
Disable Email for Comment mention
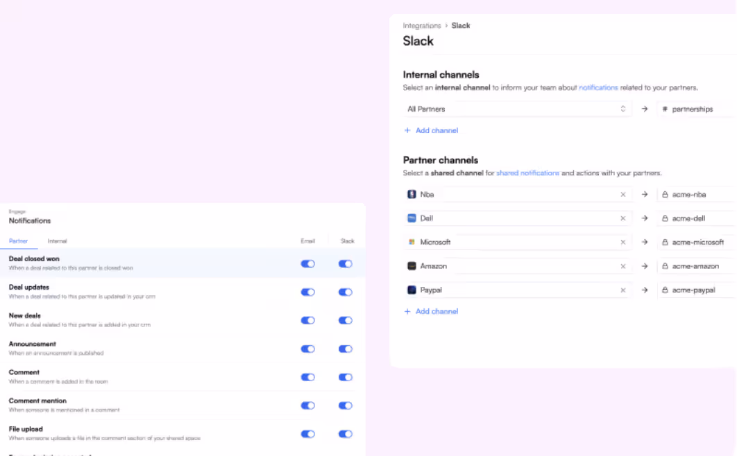point(308,406)
